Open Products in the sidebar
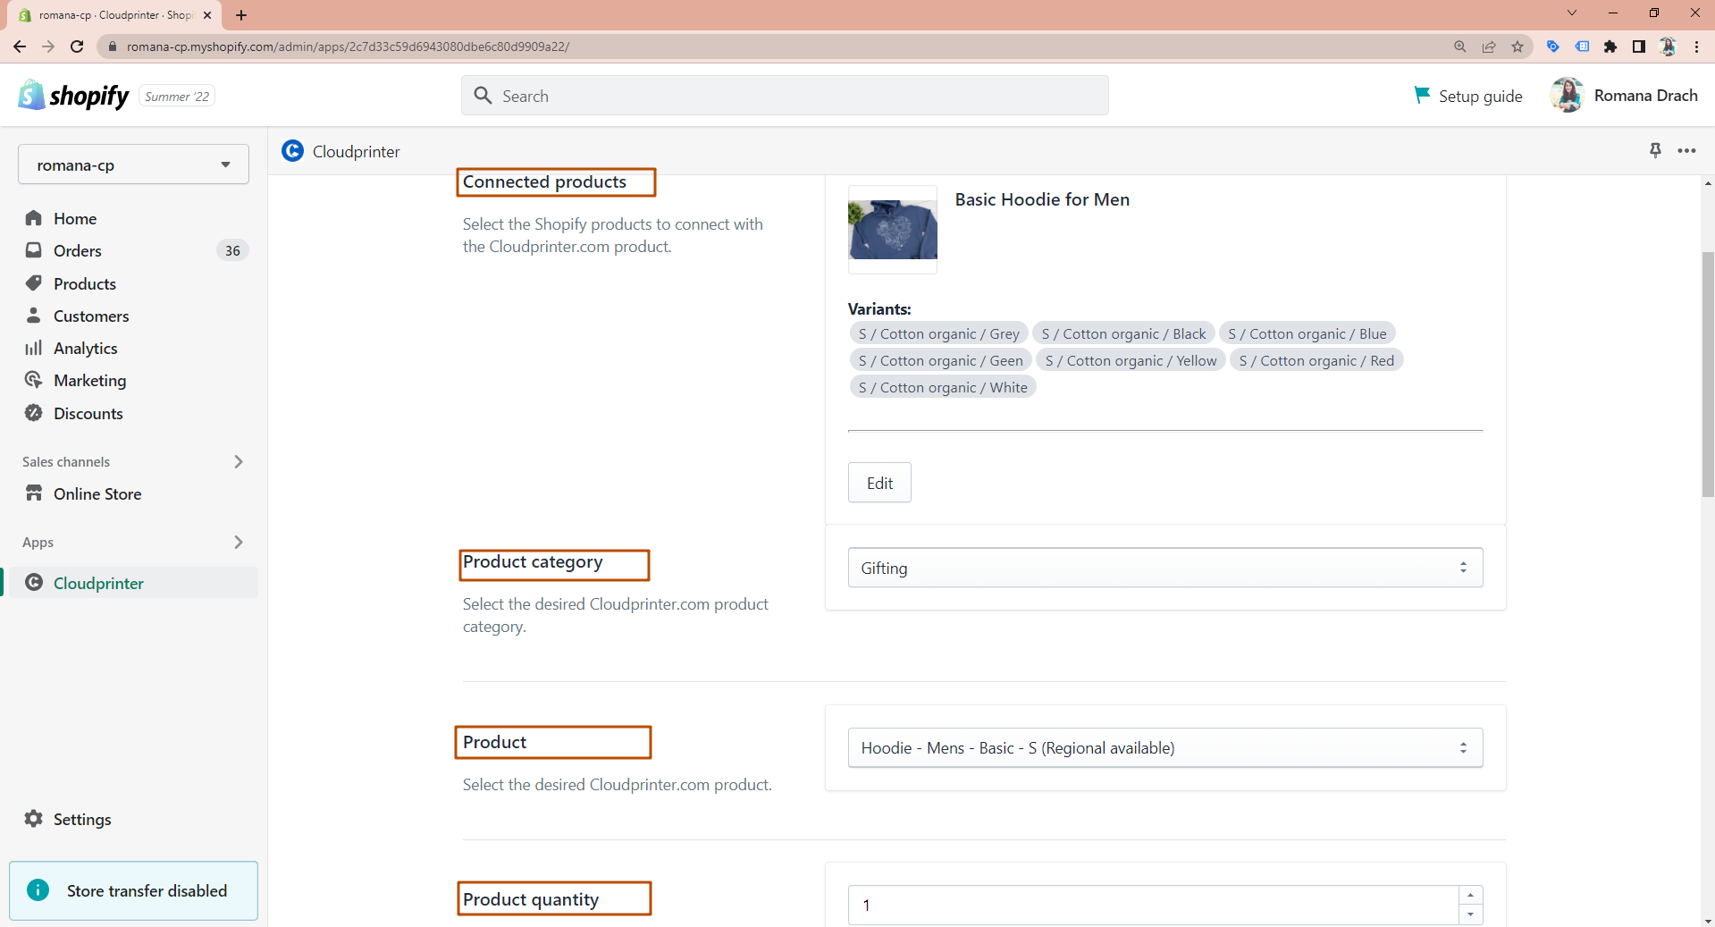The height and width of the screenshot is (927, 1715). 85,283
